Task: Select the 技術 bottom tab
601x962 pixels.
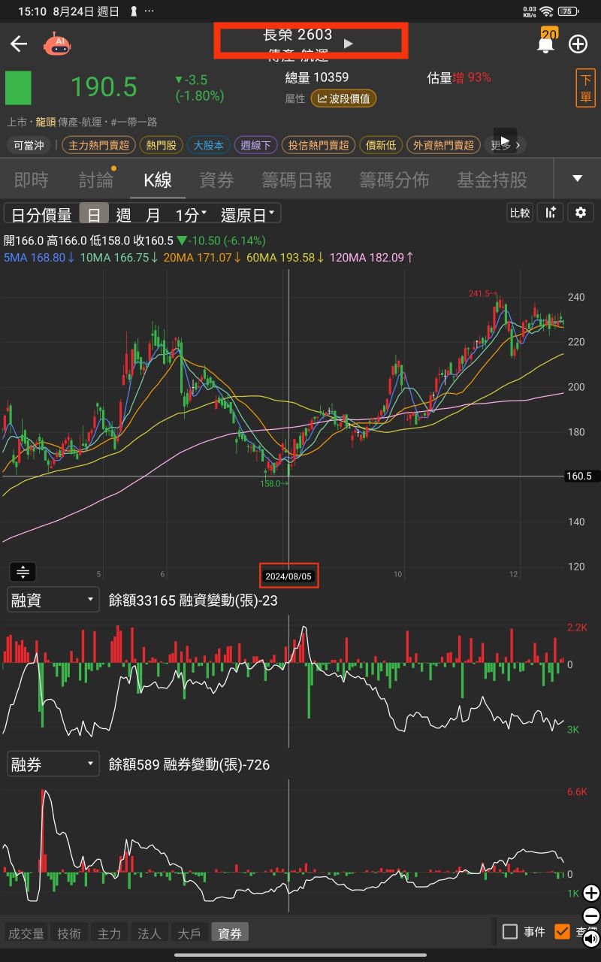Action: click(x=69, y=933)
